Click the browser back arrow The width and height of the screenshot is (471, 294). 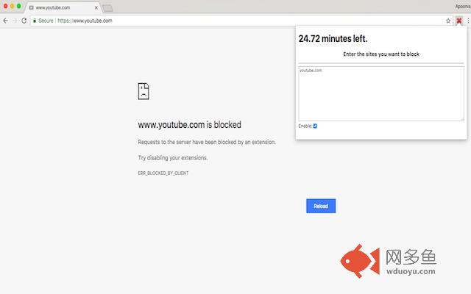tap(6, 21)
